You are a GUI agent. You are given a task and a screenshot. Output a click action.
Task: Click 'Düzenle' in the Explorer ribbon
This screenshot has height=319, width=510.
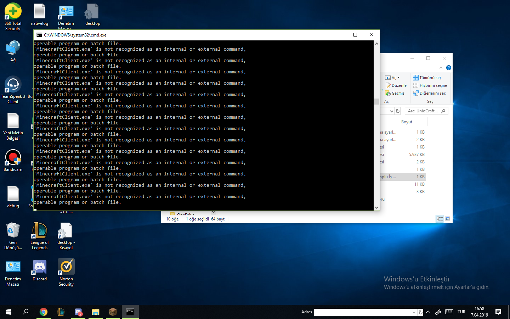pos(396,85)
